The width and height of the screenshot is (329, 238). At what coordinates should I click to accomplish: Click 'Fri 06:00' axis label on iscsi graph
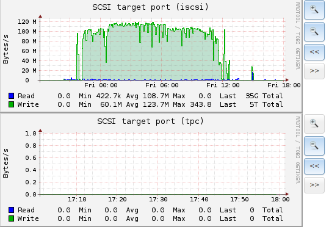pyautogui.click(x=162, y=85)
